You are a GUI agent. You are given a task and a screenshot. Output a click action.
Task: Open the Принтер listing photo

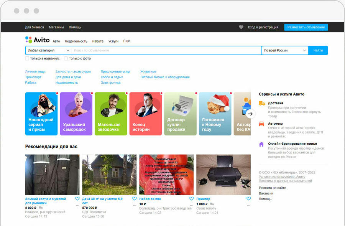[x=223, y=175]
